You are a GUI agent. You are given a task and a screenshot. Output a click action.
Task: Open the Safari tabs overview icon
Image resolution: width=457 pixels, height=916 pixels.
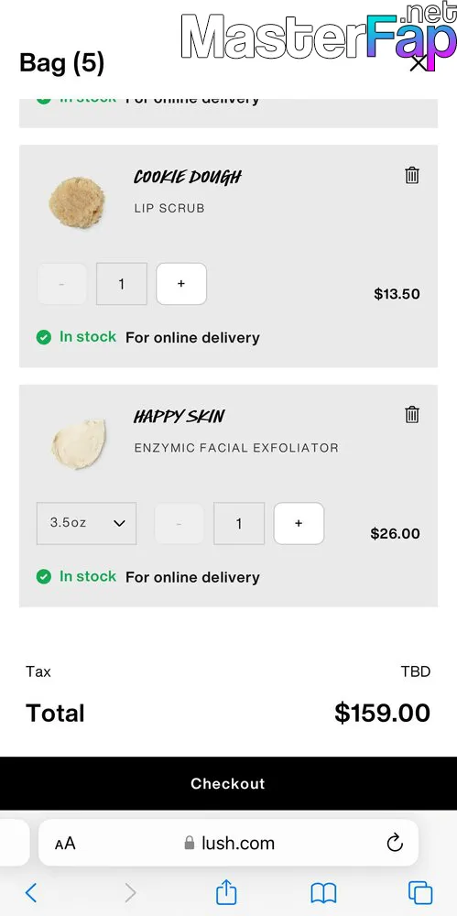tap(420, 892)
